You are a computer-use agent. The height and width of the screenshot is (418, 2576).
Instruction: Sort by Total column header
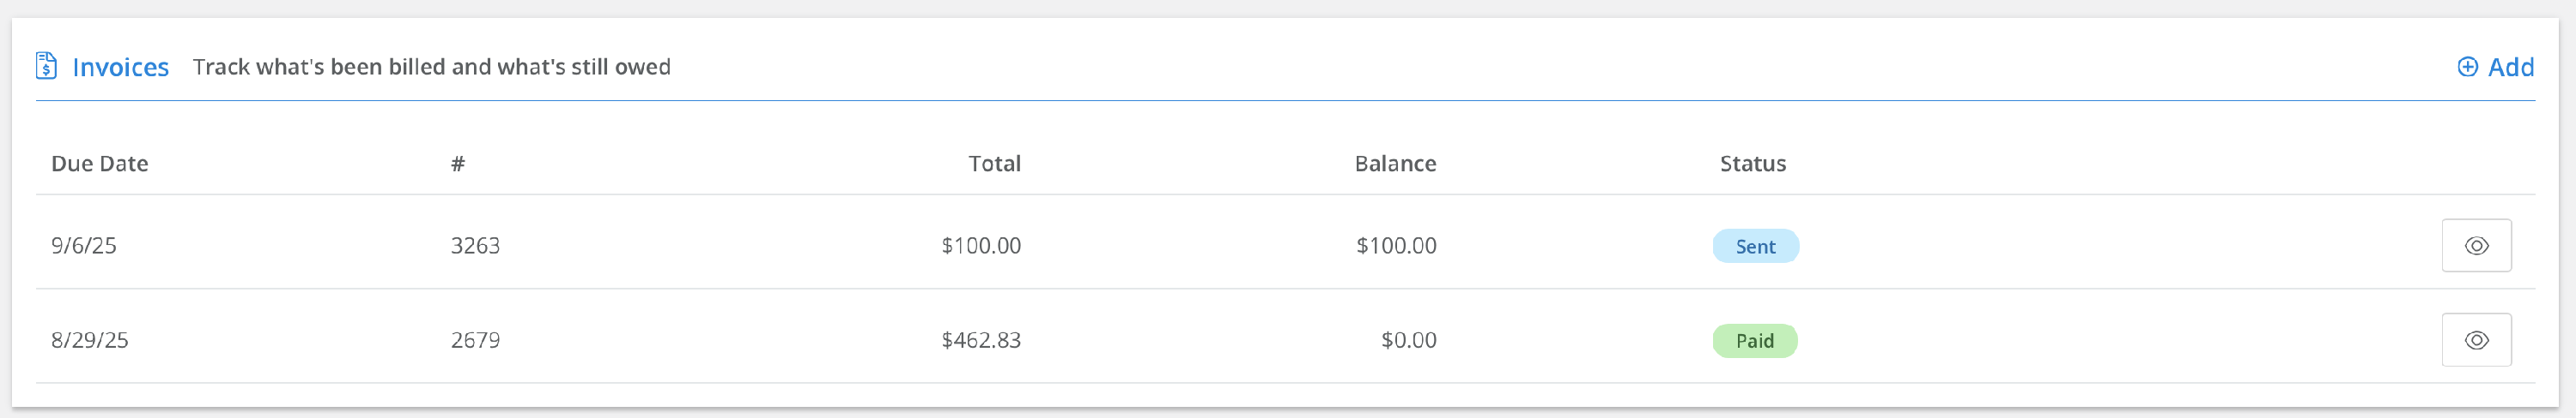tap(994, 164)
